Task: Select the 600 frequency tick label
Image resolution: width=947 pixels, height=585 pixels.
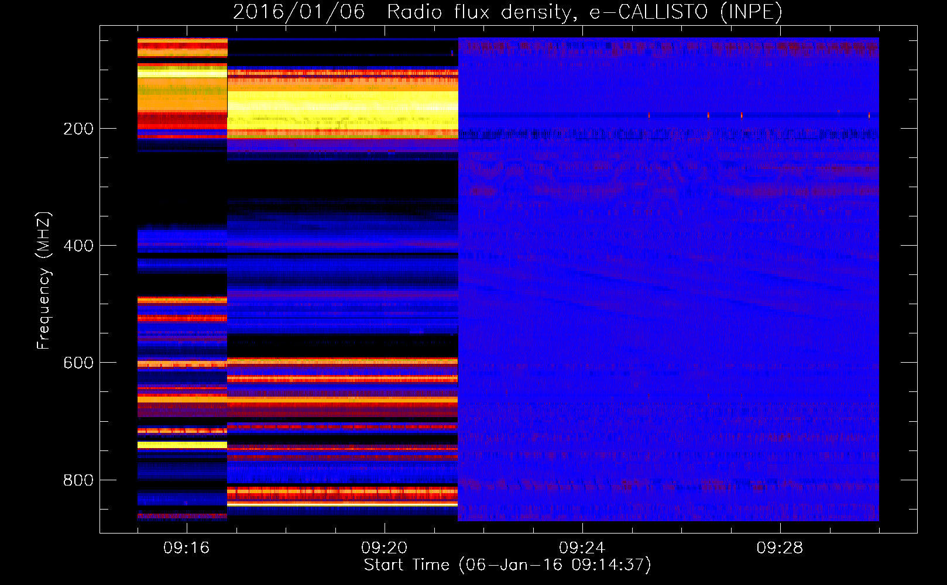Action: (x=78, y=363)
